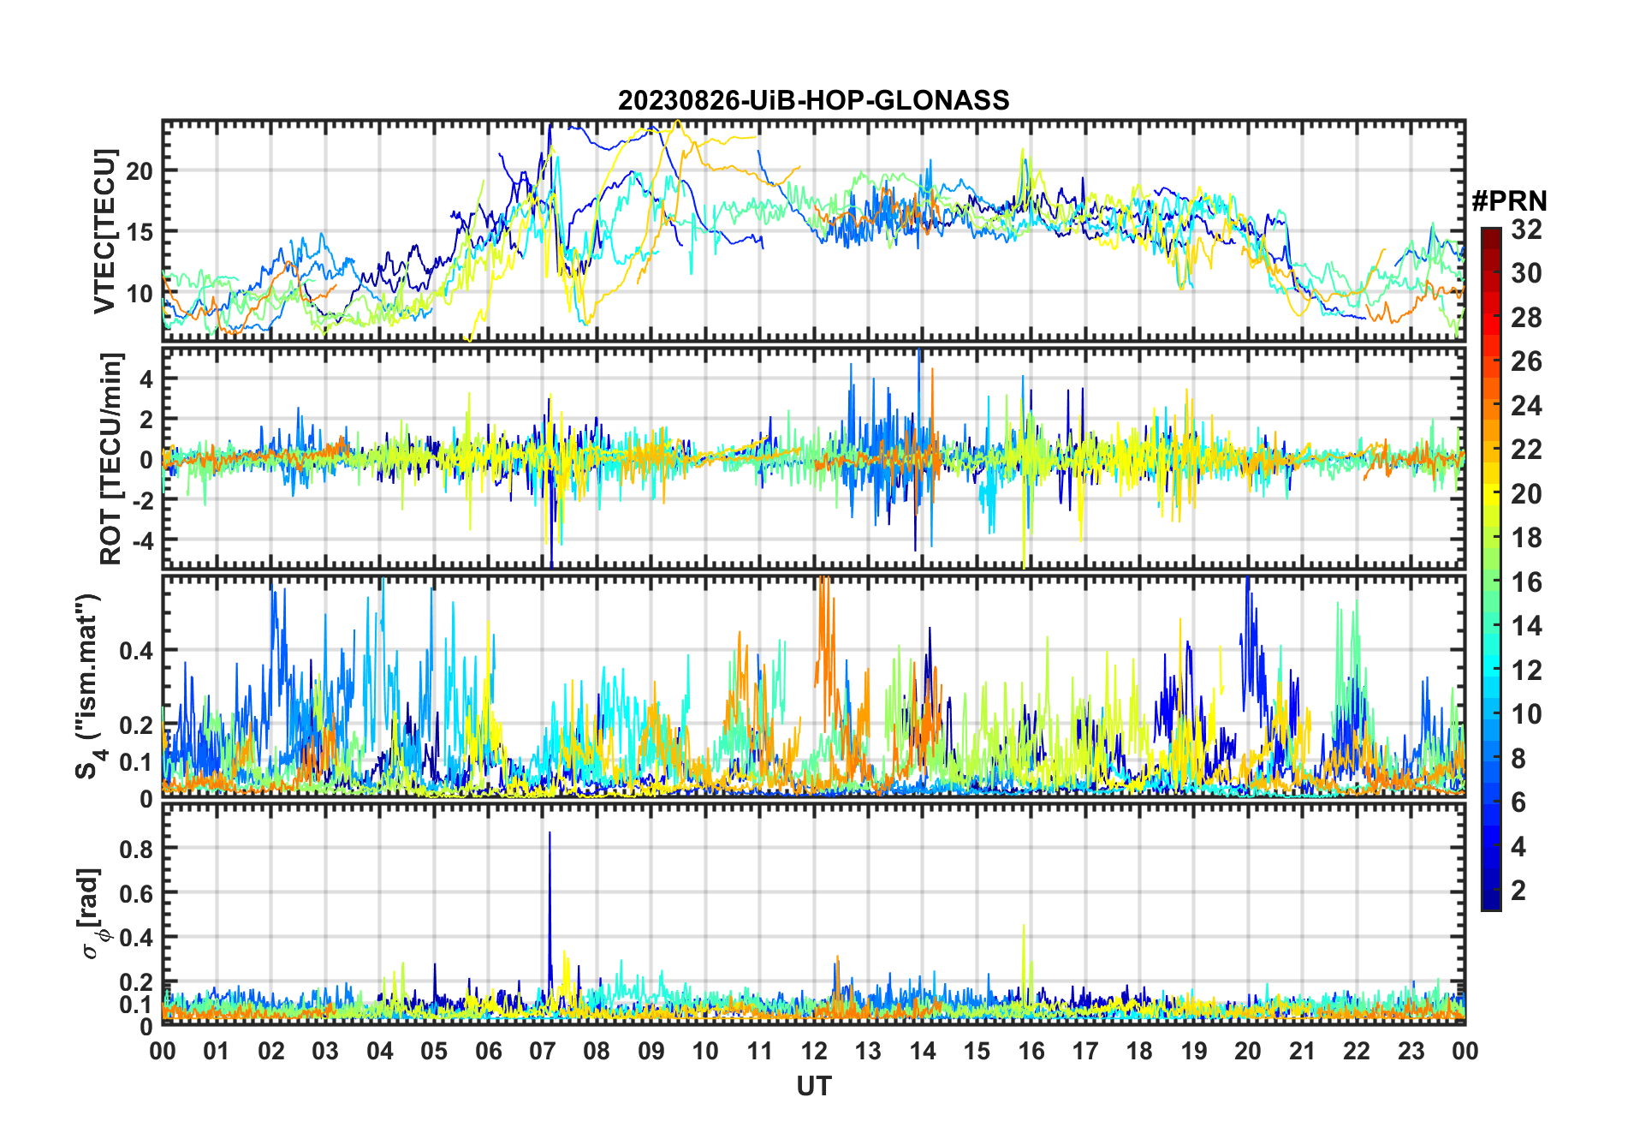This screenshot has width=1628, height=1139.
Task: Click the 20 tick on the VTEC axis
Action: pos(140,170)
